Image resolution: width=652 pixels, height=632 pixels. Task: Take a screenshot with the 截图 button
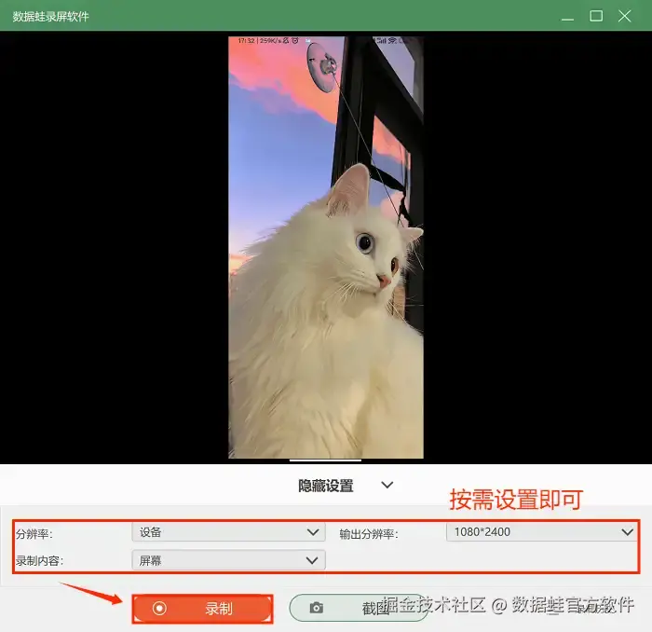359,608
